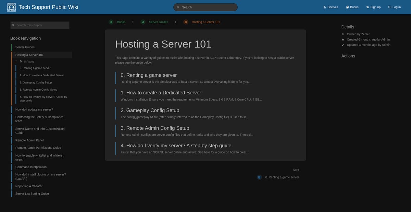Click Created 6 months ago by Admin

[368, 40]
